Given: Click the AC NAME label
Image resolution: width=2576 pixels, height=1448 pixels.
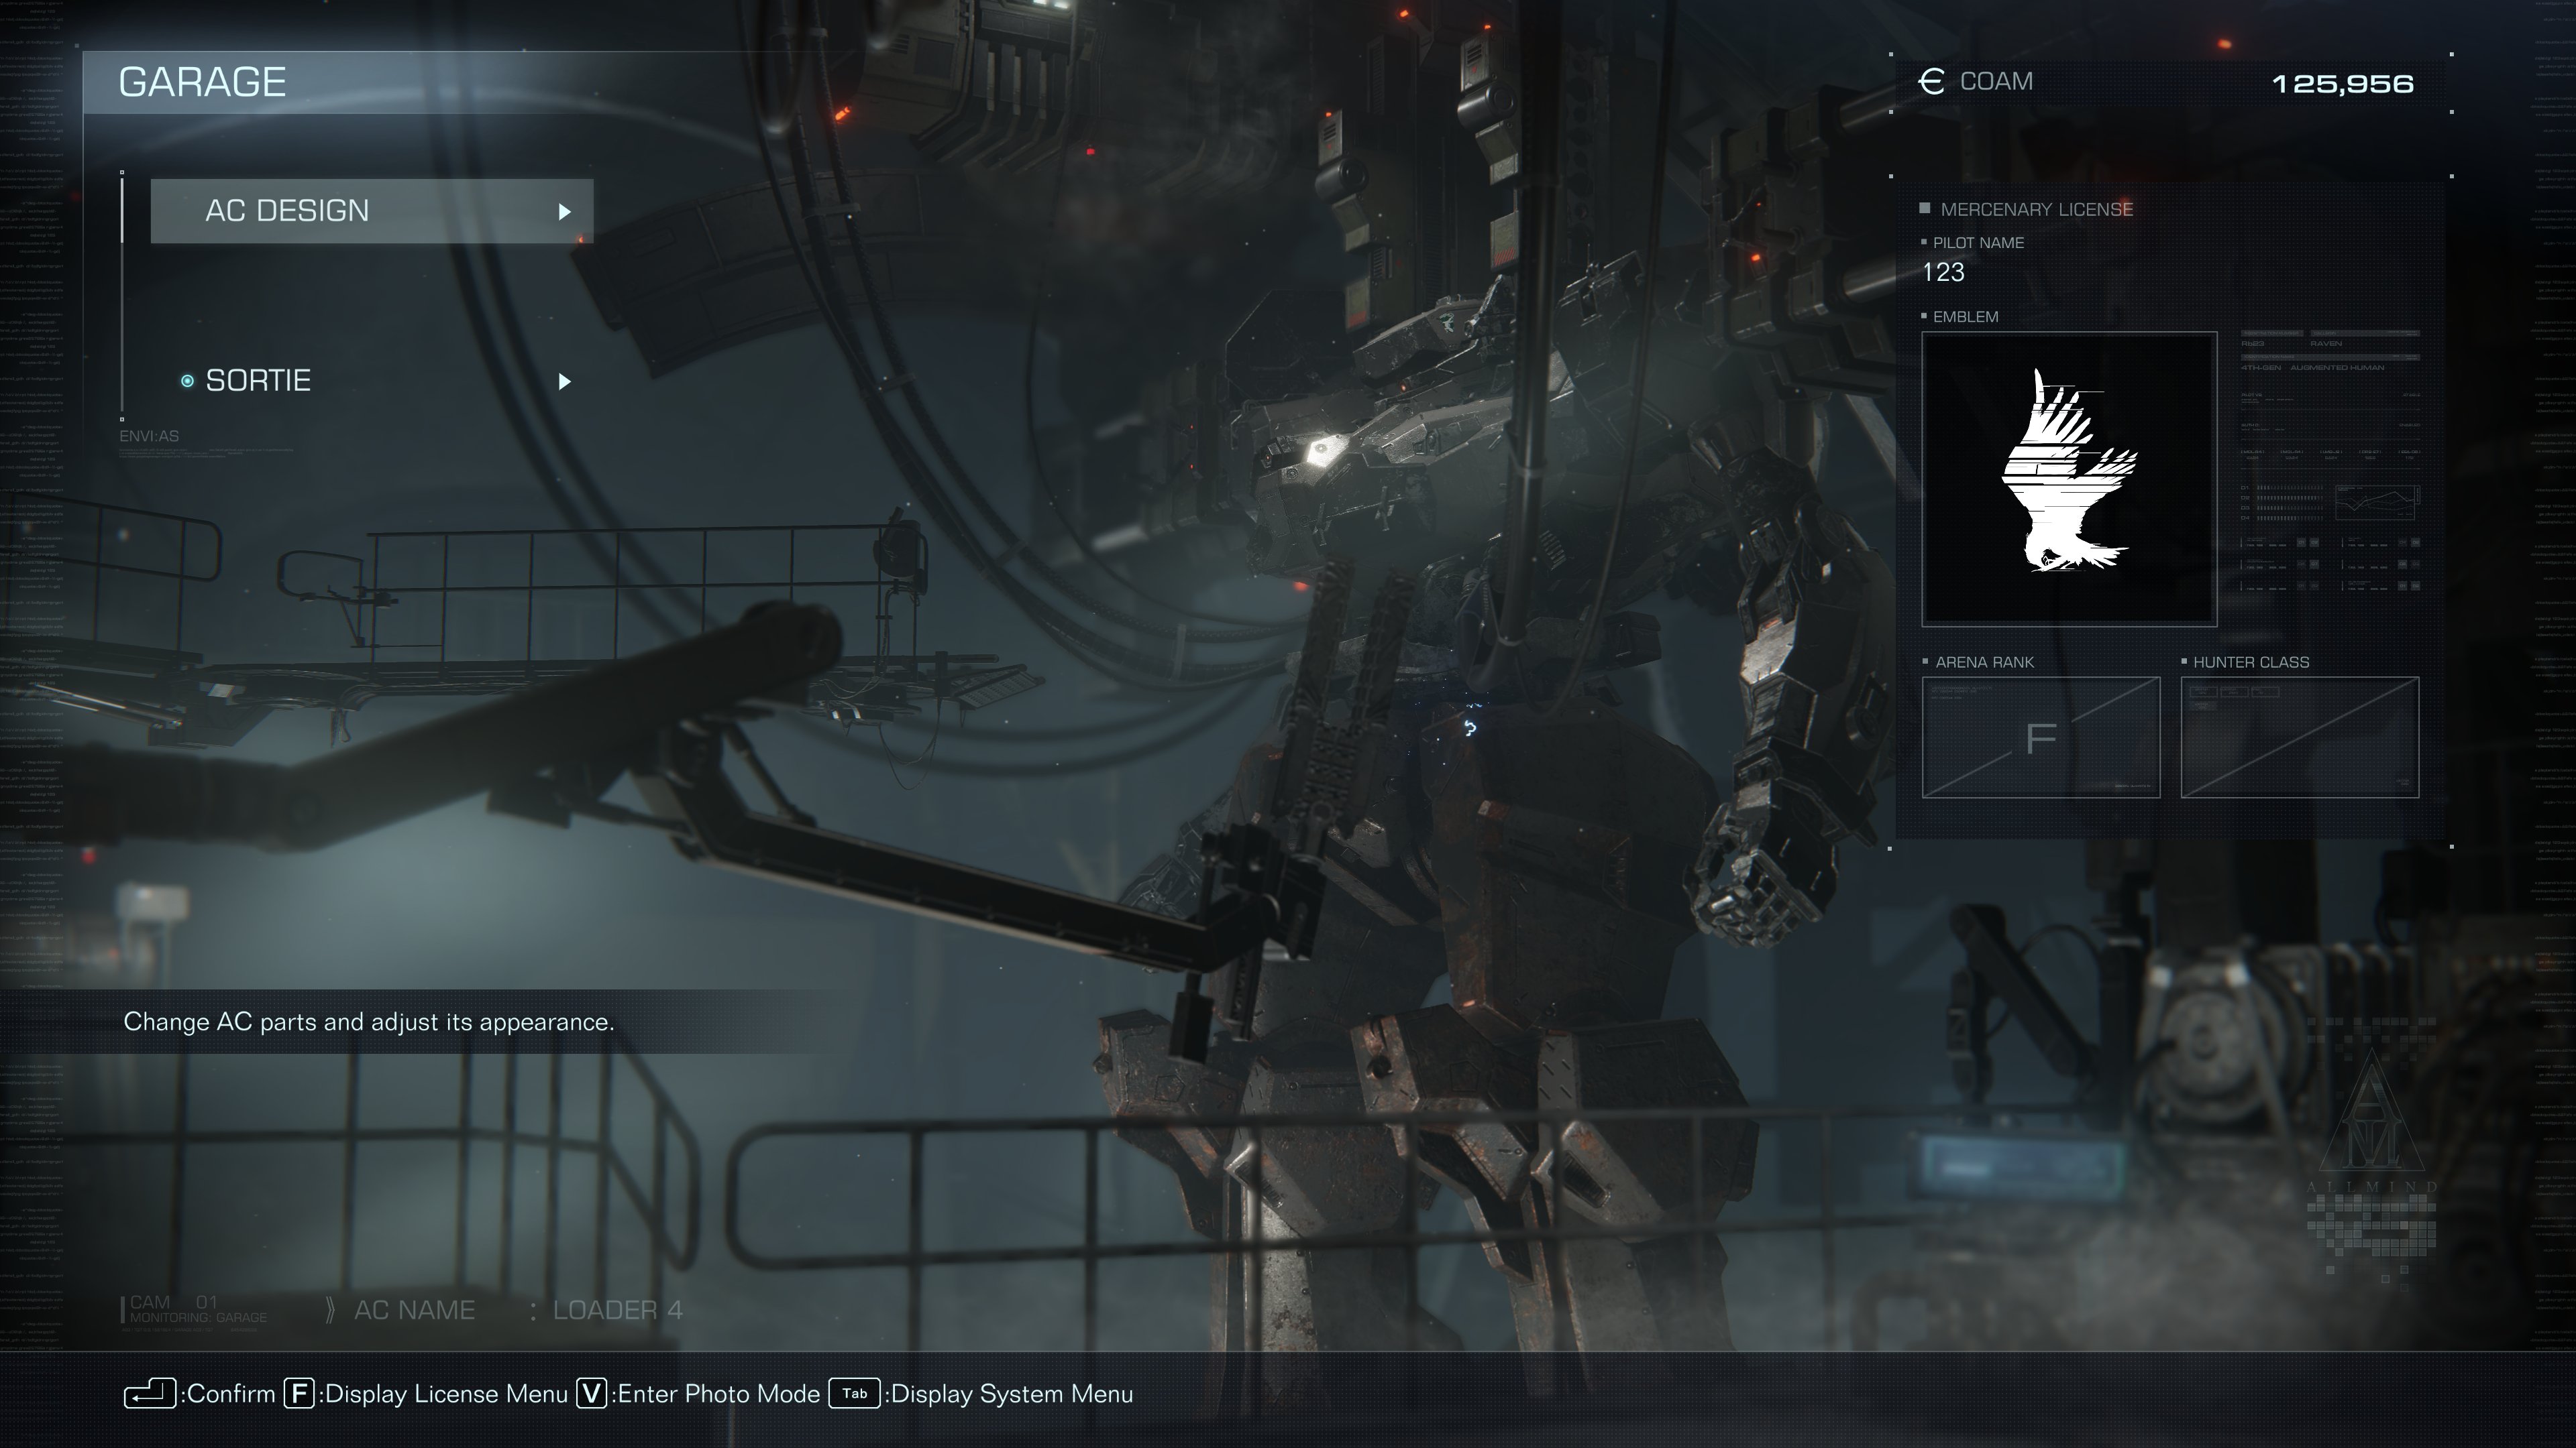Looking at the screenshot, I should point(415,1310).
